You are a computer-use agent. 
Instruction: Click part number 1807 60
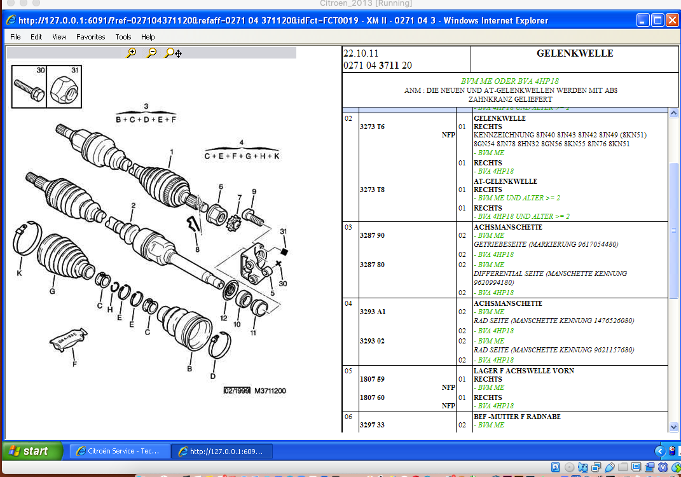372,397
